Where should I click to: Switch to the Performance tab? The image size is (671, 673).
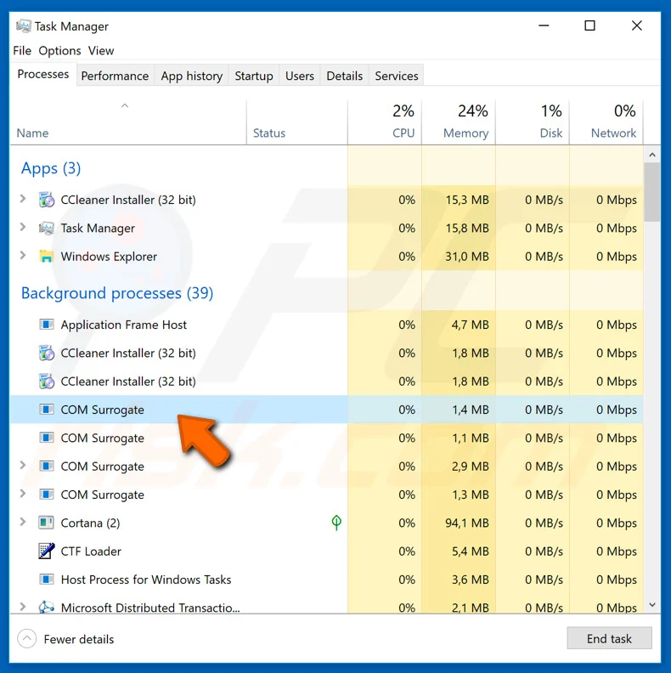[115, 76]
